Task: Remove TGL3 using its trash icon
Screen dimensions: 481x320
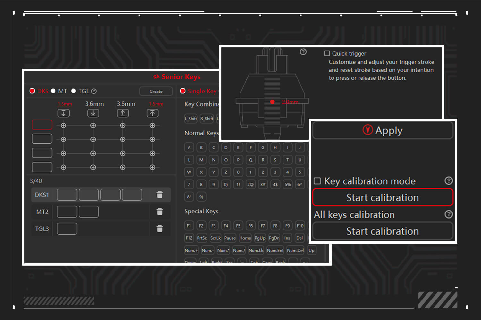Action: tap(160, 228)
